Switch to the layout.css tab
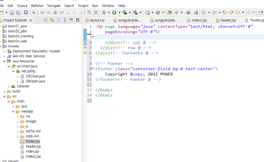Image resolution: width=264 pixels, height=162 pixels. (97, 20)
